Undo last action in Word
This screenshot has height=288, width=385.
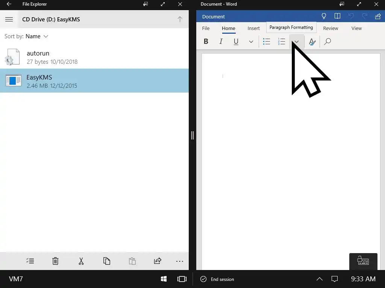point(351,16)
